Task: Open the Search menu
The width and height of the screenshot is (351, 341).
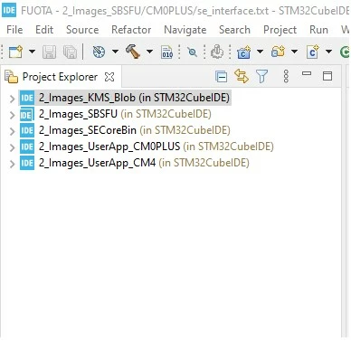Action: click(x=234, y=30)
